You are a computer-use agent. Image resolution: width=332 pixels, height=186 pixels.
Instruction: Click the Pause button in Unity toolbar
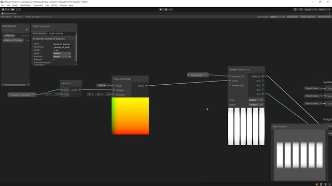(166, 9)
